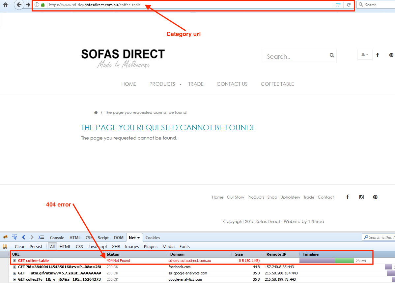
Task: Reload the page with the refresh icon
Action: click(x=349, y=5)
